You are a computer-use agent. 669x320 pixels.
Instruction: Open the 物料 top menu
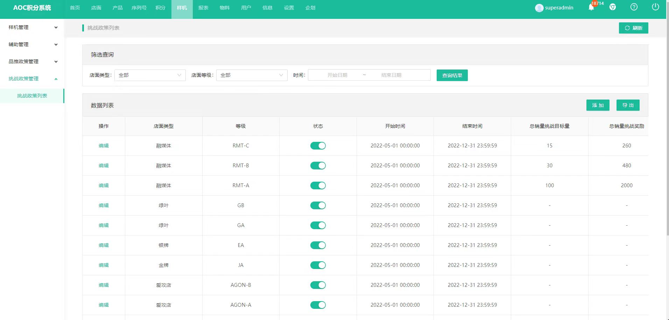(225, 8)
